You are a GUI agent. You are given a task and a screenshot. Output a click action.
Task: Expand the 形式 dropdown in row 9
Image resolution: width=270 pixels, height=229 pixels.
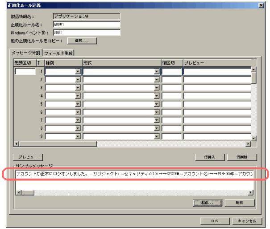[157, 136]
